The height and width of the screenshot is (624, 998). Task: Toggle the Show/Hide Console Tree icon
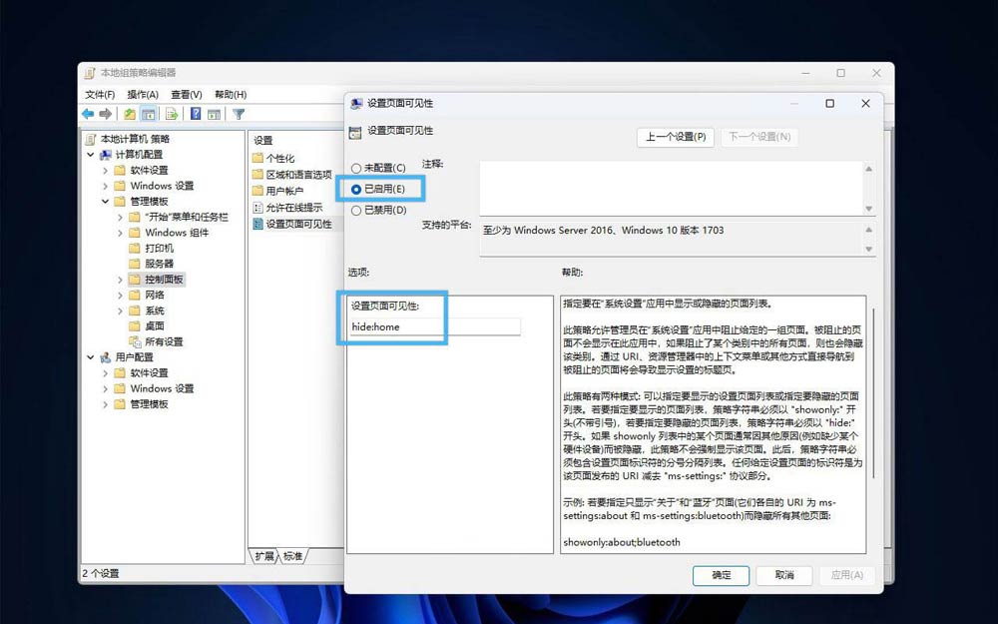pyautogui.click(x=148, y=114)
